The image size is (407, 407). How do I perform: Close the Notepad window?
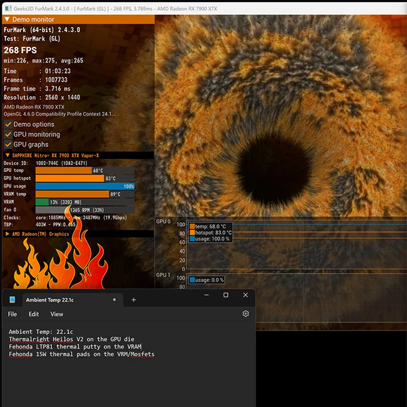coord(245,295)
